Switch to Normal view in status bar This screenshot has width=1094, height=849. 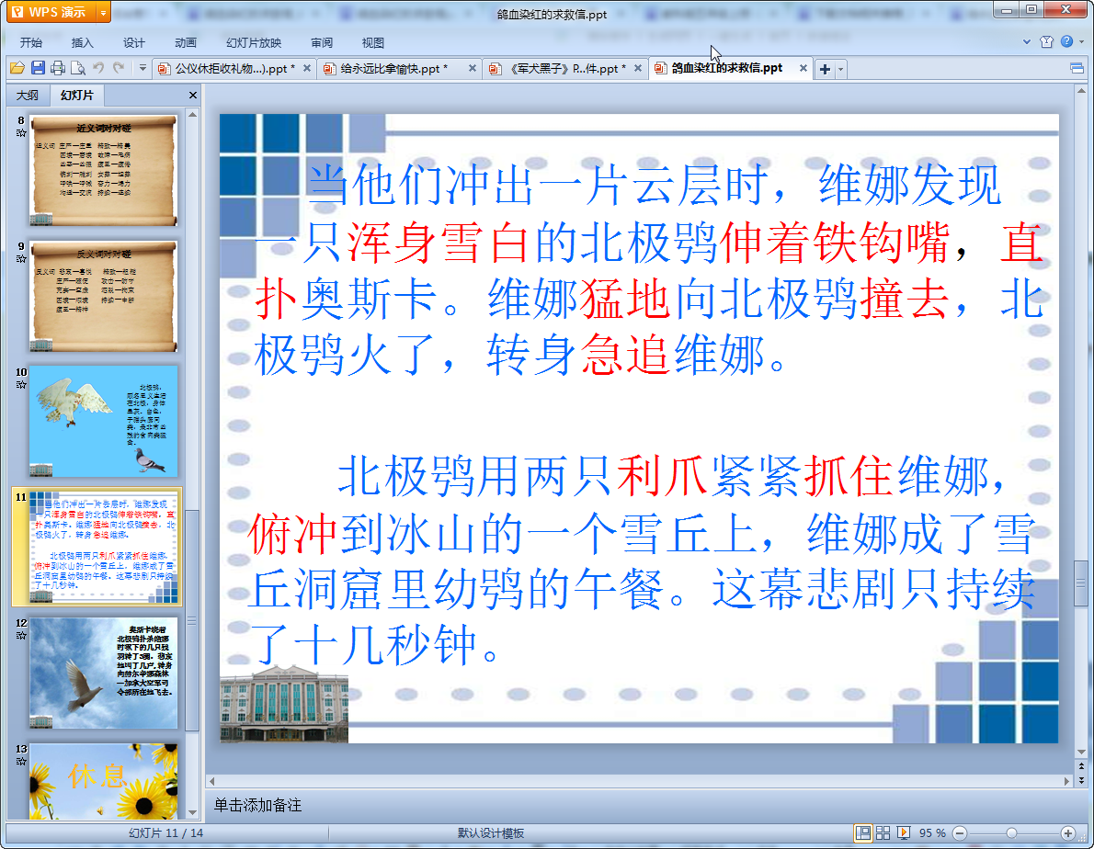coord(863,832)
